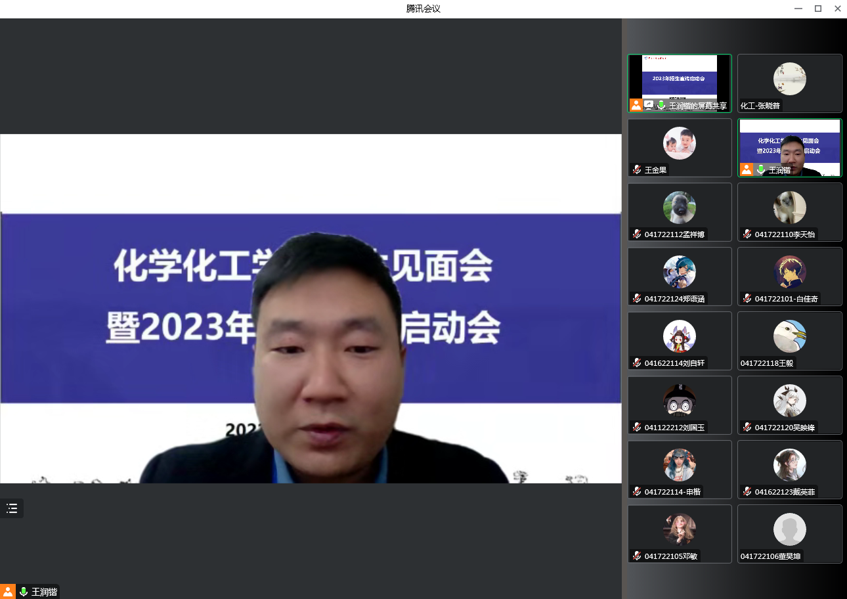Click the 041722120吴映锋 name label
The height and width of the screenshot is (599, 847).
784,428
